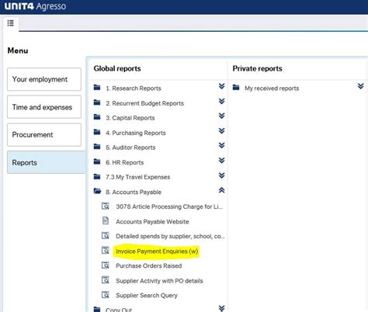Screen dimensions: 368x312
Task: Open the Procurement menu
Action: tap(44, 135)
